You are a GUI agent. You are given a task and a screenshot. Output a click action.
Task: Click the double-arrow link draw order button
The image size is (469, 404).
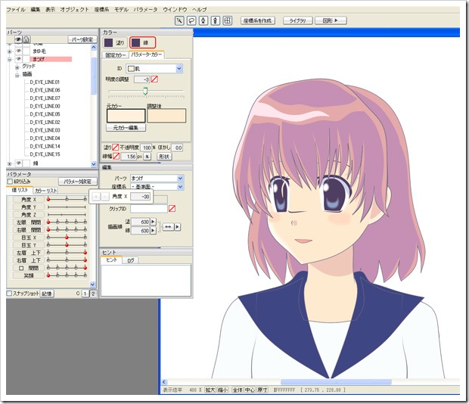[168, 227]
